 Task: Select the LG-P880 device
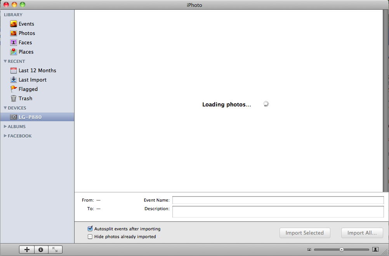click(x=30, y=117)
